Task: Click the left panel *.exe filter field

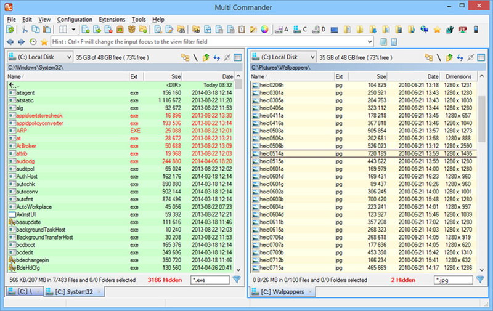Action: tap(210, 280)
